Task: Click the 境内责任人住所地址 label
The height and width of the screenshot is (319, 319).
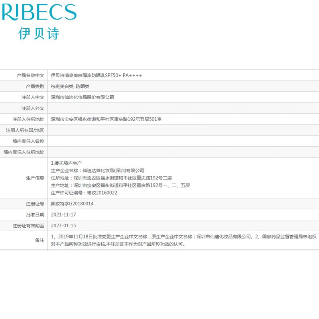Action: click(24, 152)
